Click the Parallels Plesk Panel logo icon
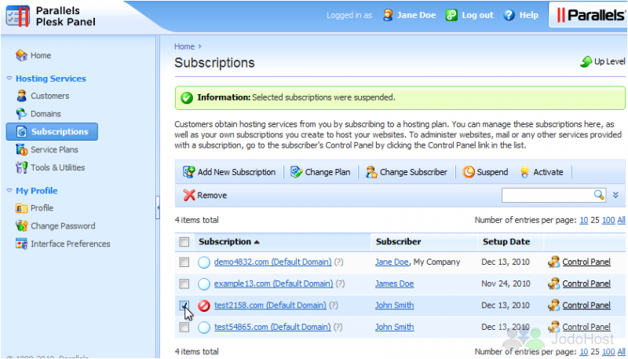Screen dimensions: 628x359 pyautogui.click(x=17, y=16)
